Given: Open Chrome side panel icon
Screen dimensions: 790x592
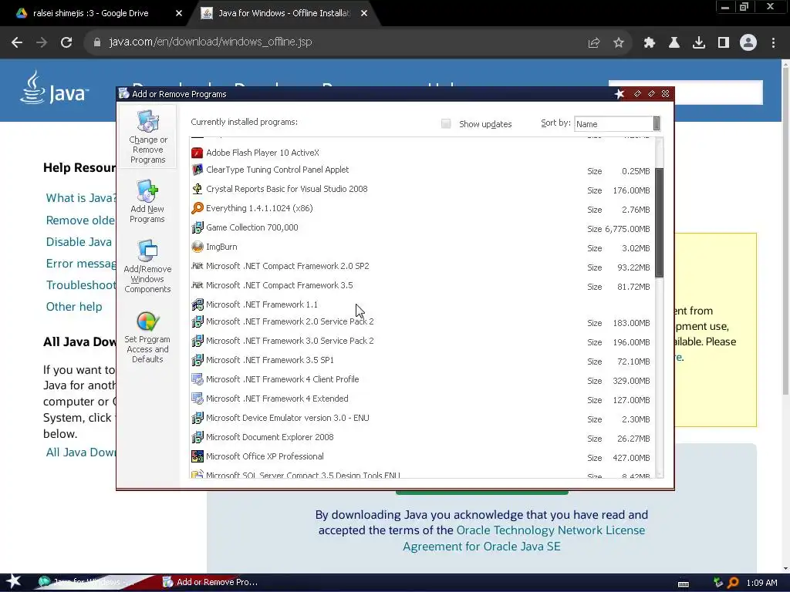Looking at the screenshot, I should (724, 43).
